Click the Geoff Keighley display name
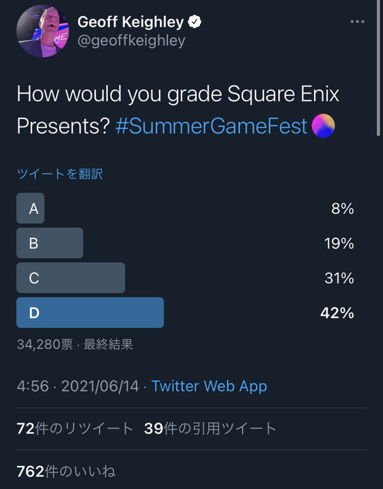383x489 pixels. coord(130,22)
